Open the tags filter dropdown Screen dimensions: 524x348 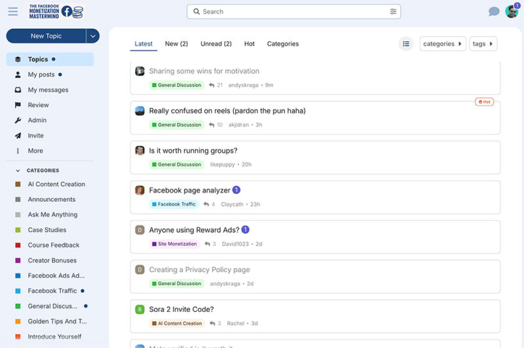click(483, 44)
